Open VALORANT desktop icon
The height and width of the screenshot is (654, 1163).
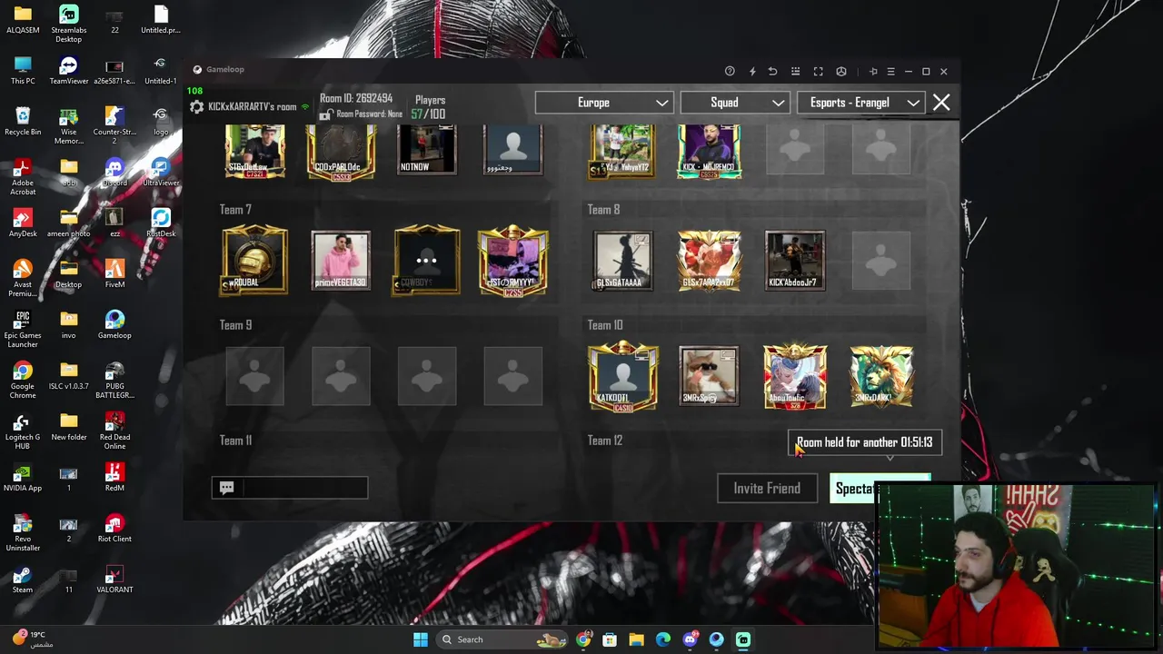[x=114, y=580]
